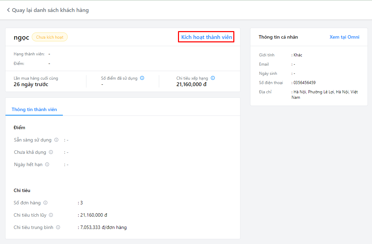Click the Chưa kích hoạt status badge
This screenshot has width=372, height=244.
(x=50, y=37)
